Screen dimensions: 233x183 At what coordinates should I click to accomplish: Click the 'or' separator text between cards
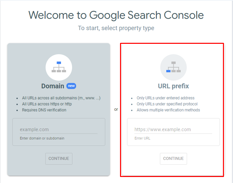[x=116, y=110]
